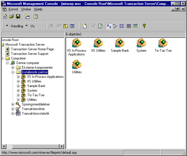Expand the System tree node
The height and width of the screenshot is (156, 187).
18,90
